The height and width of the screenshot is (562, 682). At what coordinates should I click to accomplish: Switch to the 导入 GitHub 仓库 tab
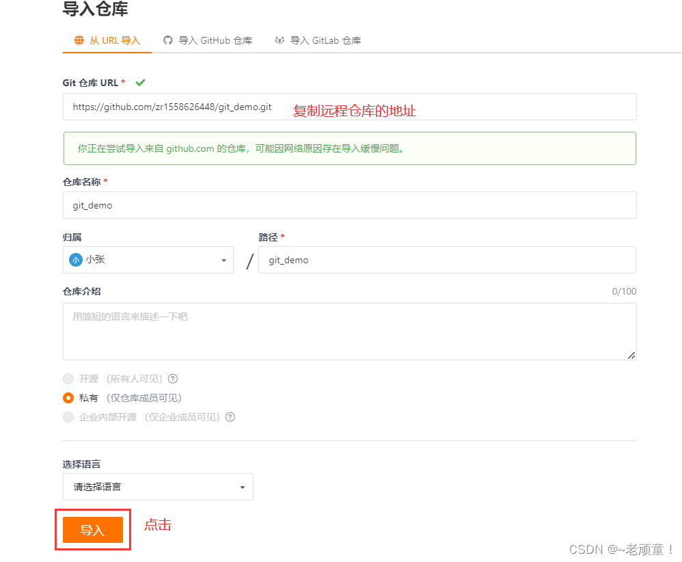click(208, 40)
